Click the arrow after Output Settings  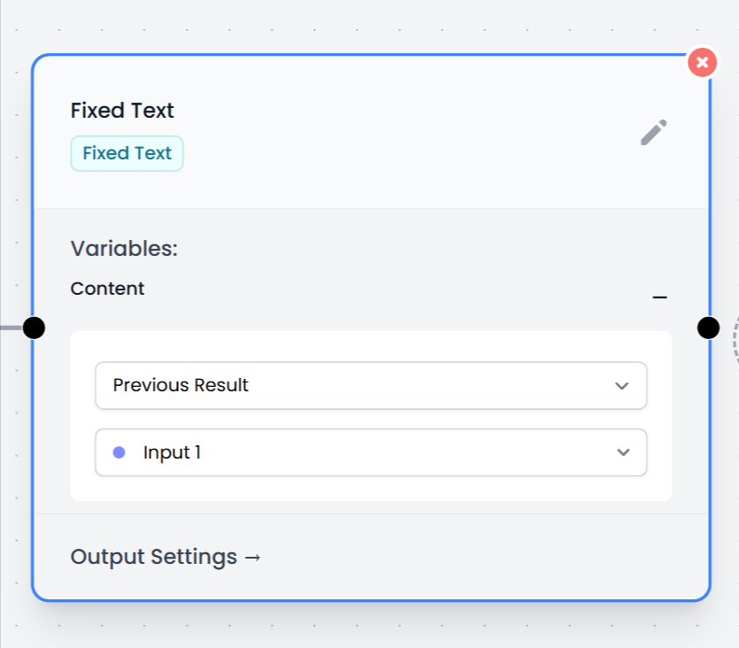[252, 558]
